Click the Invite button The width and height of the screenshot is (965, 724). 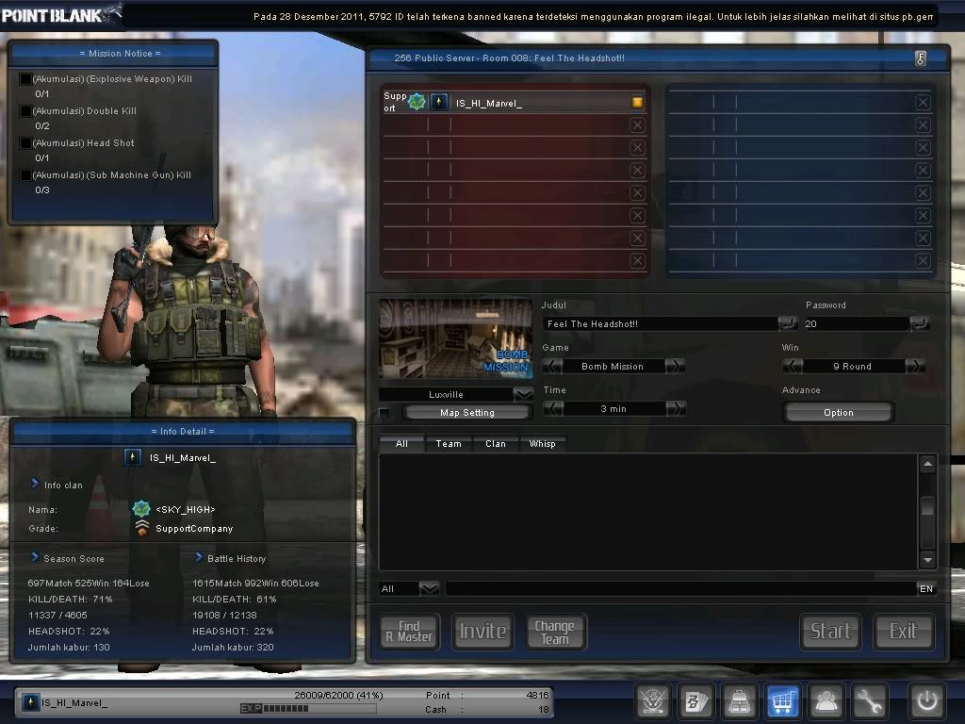(483, 632)
